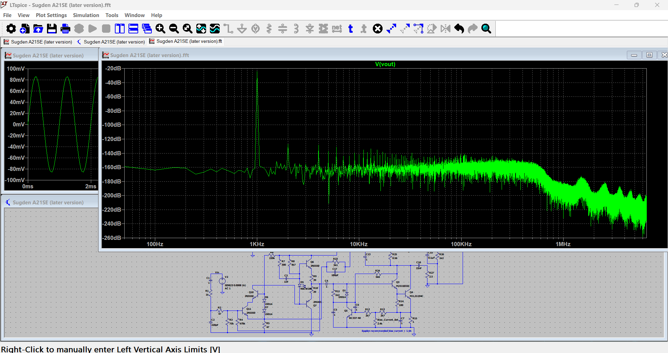Click the 100KHz horizontal axis label
668x353 pixels.
pos(461,244)
